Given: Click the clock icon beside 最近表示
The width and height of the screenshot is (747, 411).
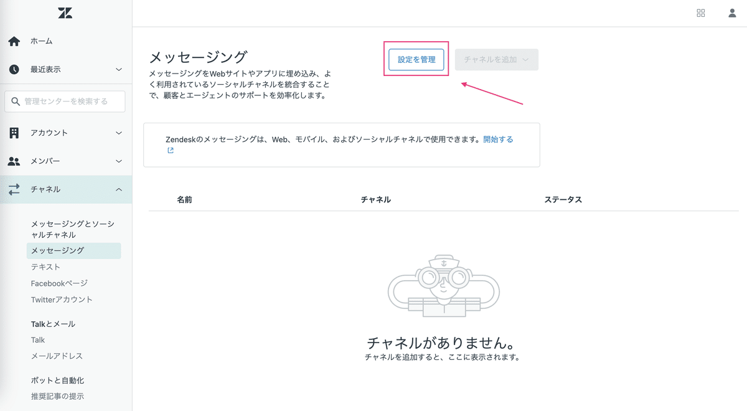Looking at the screenshot, I should (x=14, y=70).
